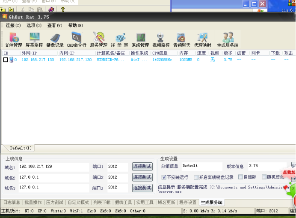This screenshot has height=218, width=296.
Task: Click the 域名1 field with 192.168.217.129
Action: point(54,167)
